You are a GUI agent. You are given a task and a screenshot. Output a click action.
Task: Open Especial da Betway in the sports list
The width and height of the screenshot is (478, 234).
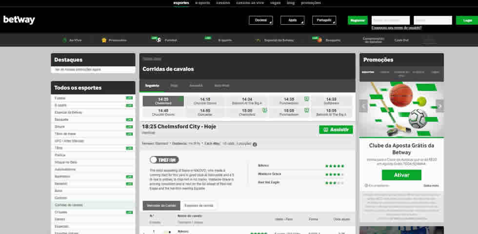coord(93,113)
